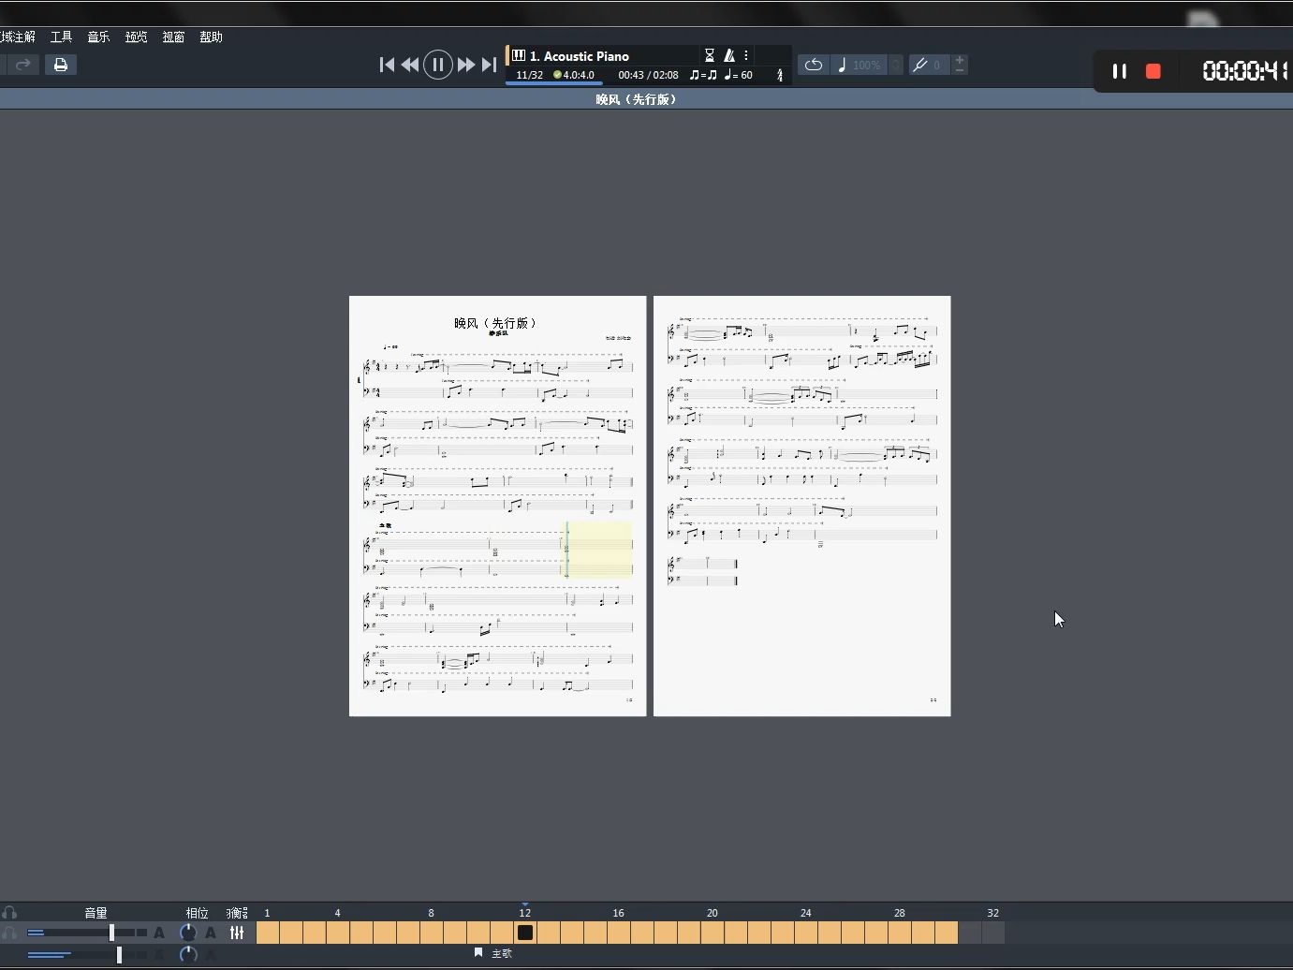
Task: Open the 预览 menu
Action: pos(136,37)
